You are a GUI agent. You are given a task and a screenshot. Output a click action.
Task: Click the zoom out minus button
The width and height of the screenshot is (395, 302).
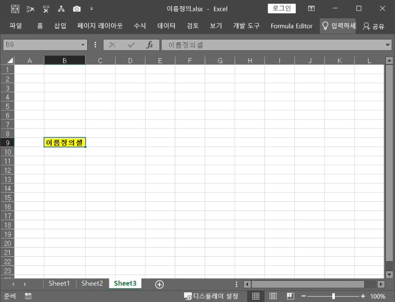coord(303,296)
